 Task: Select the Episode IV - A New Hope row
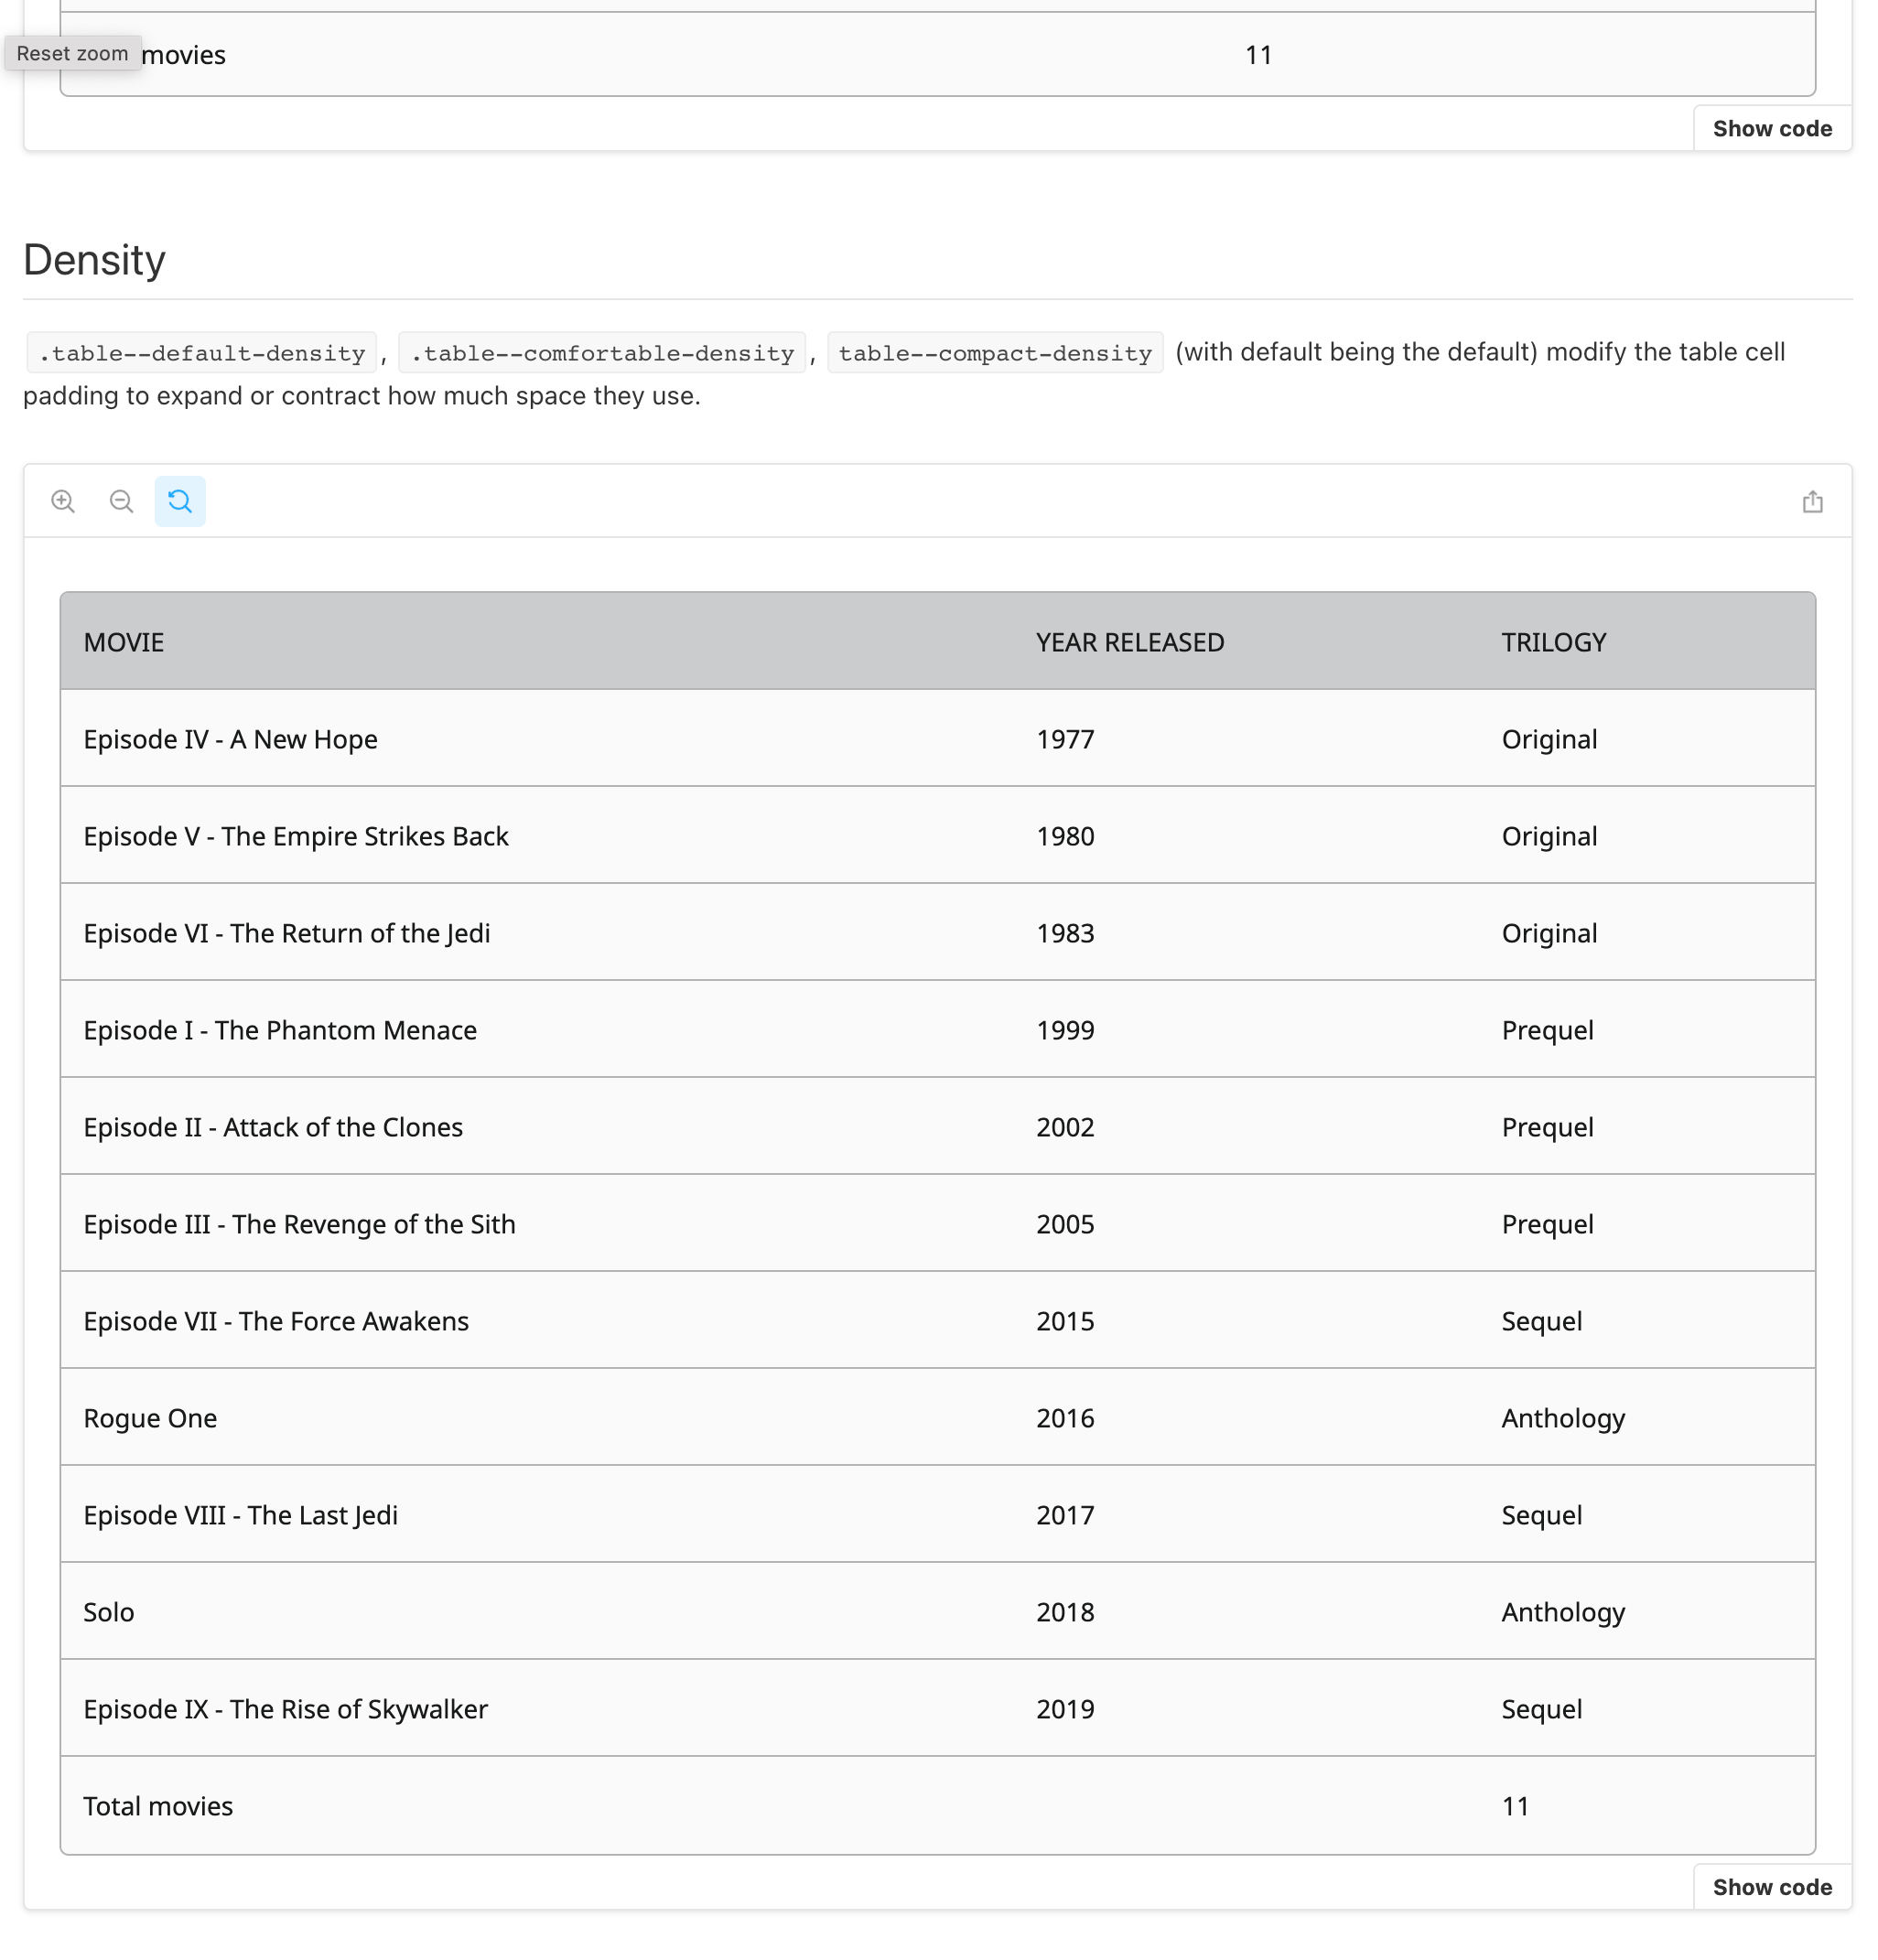click(x=230, y=739)
